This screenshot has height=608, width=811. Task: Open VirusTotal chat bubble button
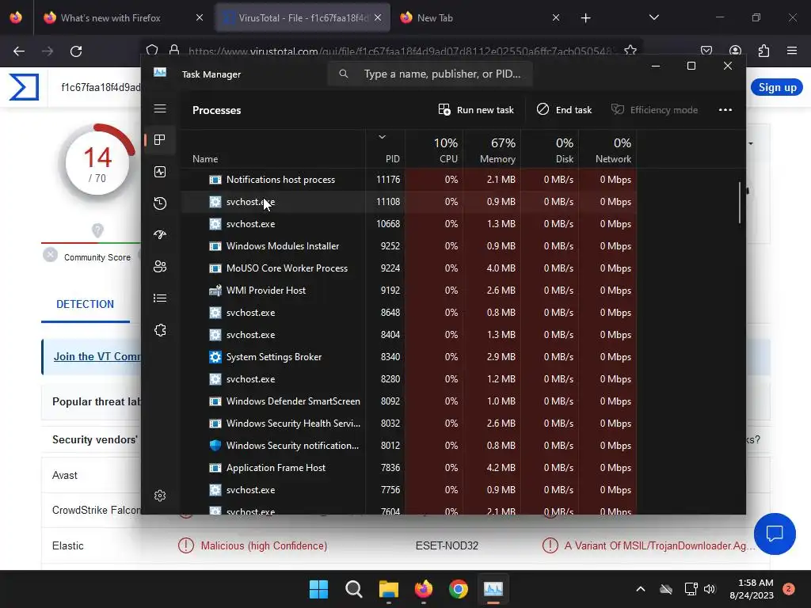coord(775,534)
